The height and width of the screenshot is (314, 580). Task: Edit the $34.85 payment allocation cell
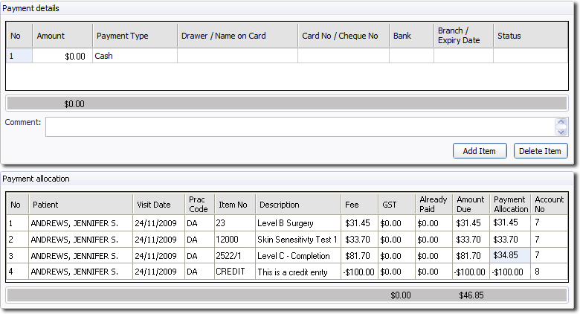509,255
